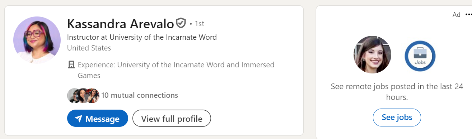The image size is (472, 139).
Task: Click the Kassandra Arevalo name heading
Action: click(x=121, y=24)
